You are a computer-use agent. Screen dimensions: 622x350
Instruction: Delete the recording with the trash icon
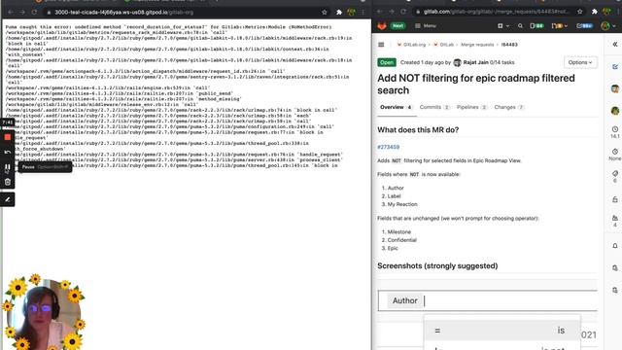(7, 182)
